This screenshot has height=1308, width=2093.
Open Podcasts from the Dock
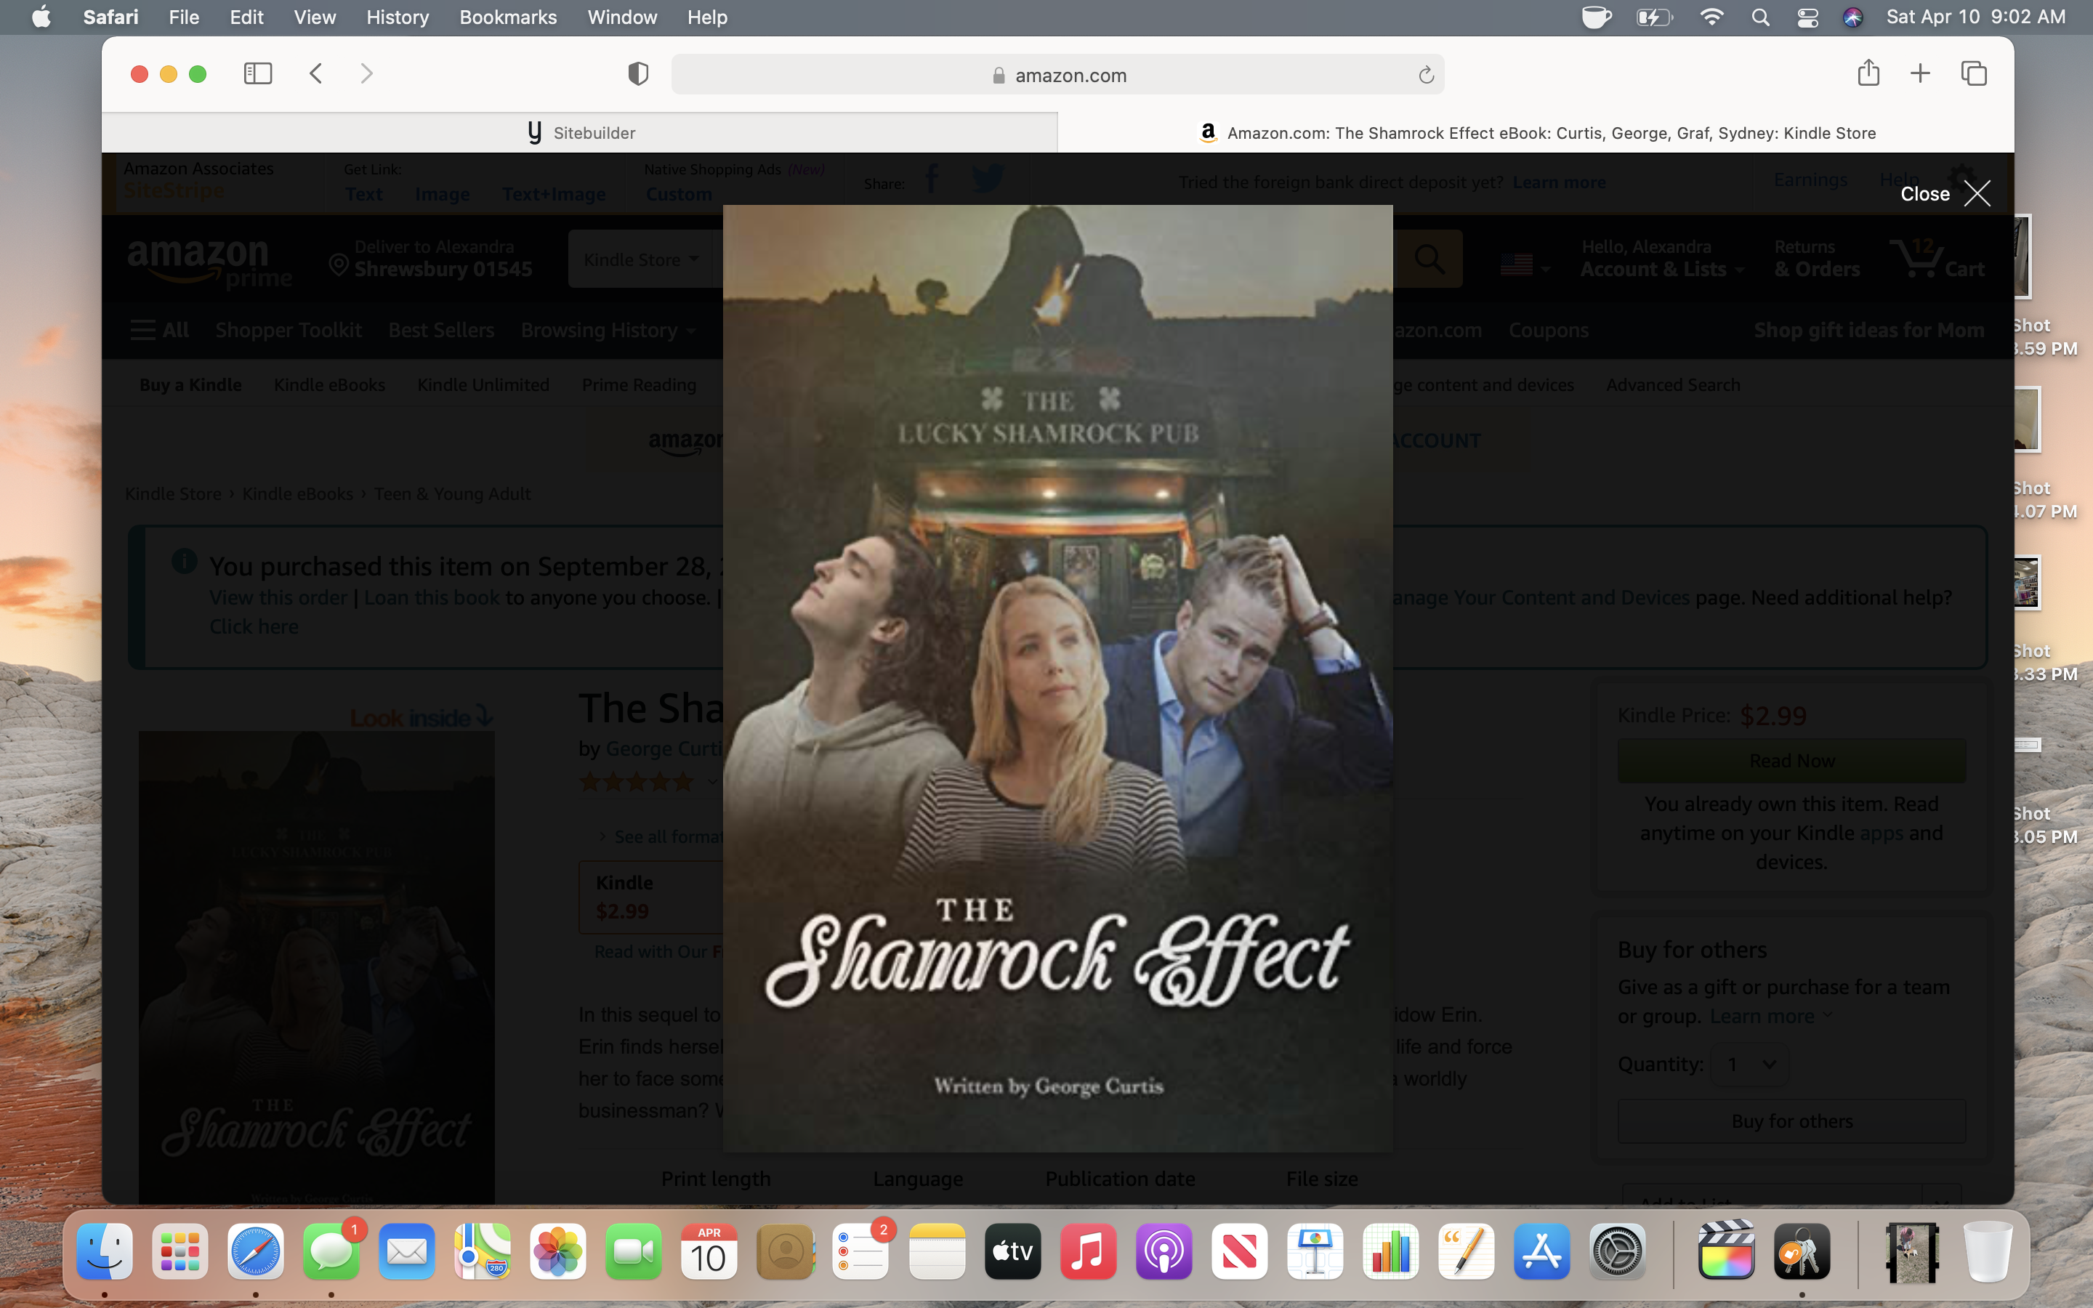1164,1251
